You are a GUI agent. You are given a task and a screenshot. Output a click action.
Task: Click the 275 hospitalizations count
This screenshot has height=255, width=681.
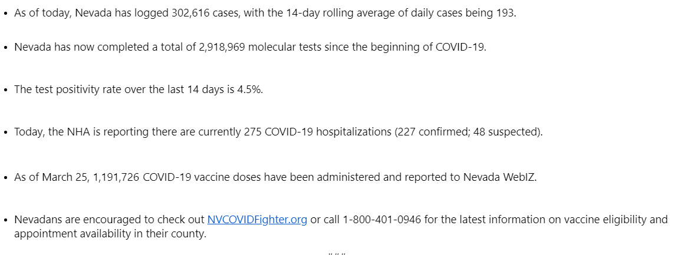(x=252, y=132)
